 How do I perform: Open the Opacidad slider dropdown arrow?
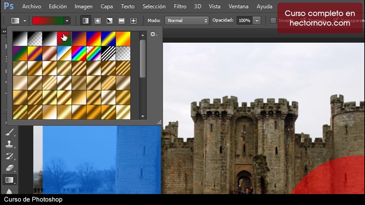[257, 20]
